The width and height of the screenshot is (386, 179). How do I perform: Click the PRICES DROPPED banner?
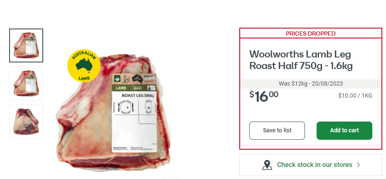(311, 33)
